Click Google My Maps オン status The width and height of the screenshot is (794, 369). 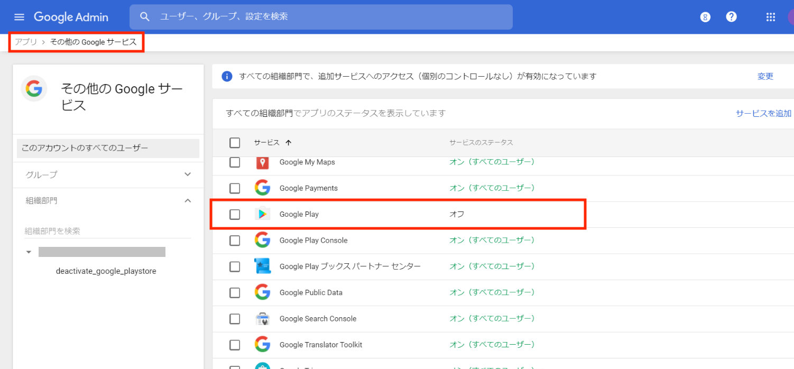click(x=492, y=162)
